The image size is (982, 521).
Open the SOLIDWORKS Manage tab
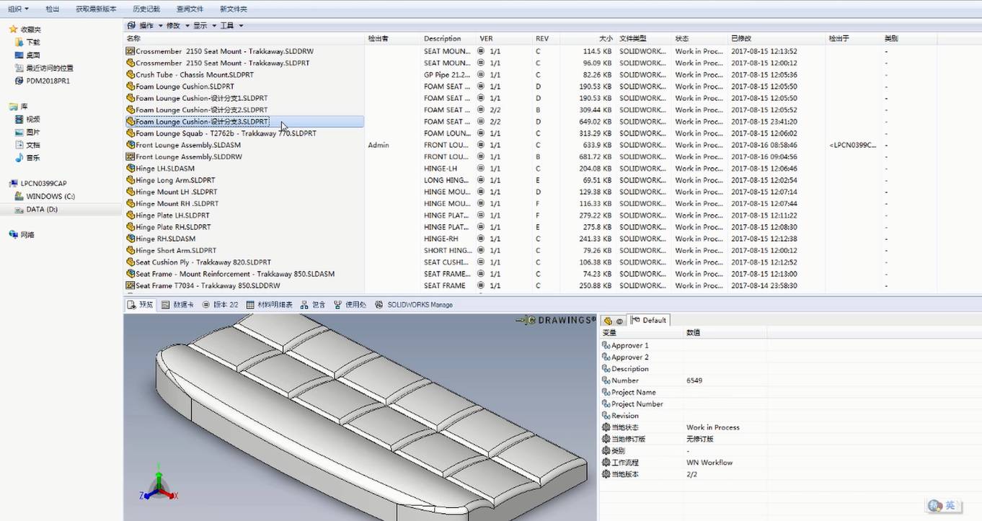tap(415, 305)
